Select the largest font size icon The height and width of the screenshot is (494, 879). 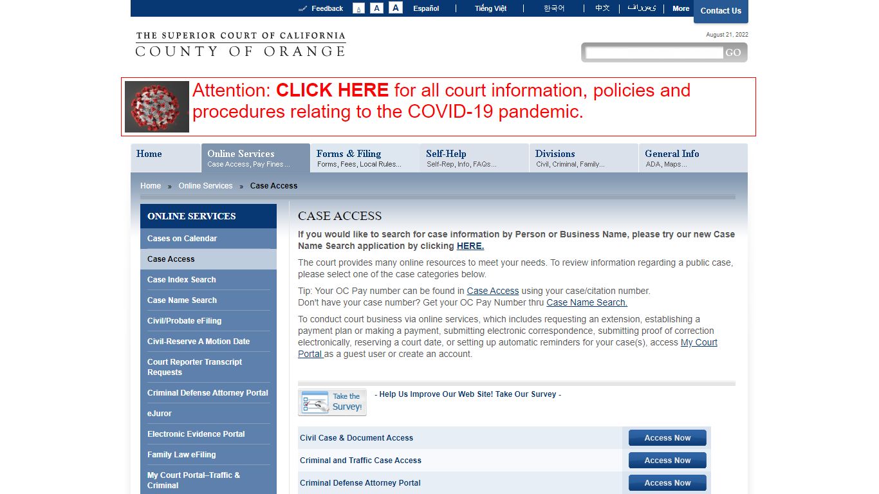pyautogui.click(x=395, y=8)
